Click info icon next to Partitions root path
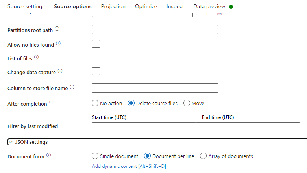The image size is (307, 173). 57,29
